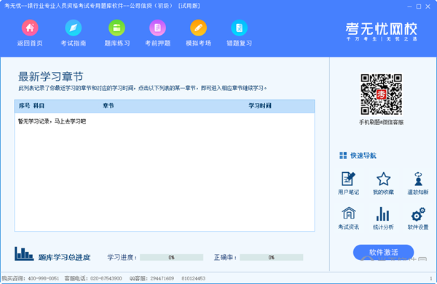
Task: Click the 购买咨询 phone number in status bar
Action: click(x=44, y=278)
